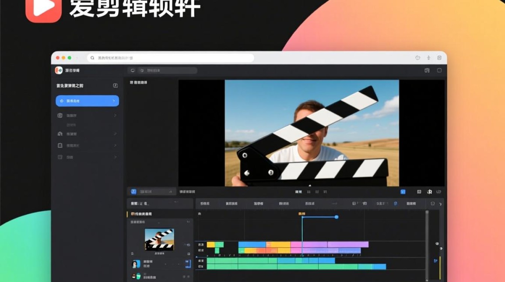This screenshot has height=282, width=505.
Task: Select the fourth tab in the timeline toolbar
Action: point(284,203)
